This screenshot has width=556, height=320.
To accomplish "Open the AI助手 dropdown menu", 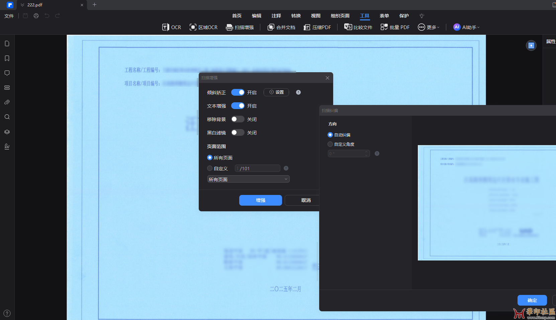I will (466, 27).
